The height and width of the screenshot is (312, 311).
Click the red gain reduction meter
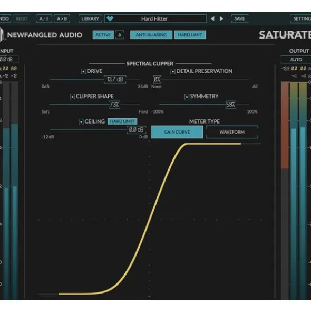pyautogui.click(x=285, y=125)
